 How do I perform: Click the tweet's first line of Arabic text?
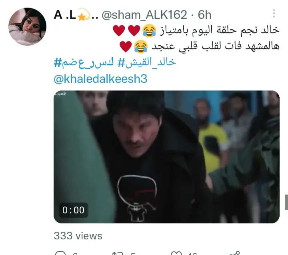click(196, 30)
